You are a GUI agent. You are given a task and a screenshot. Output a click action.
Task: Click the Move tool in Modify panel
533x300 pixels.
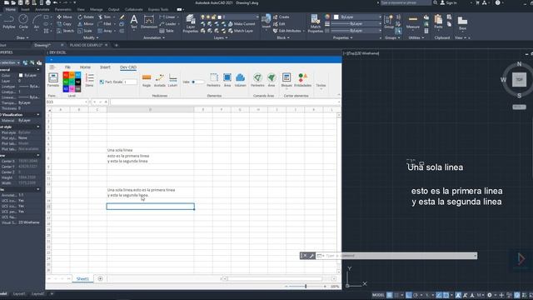coord(64,17)
